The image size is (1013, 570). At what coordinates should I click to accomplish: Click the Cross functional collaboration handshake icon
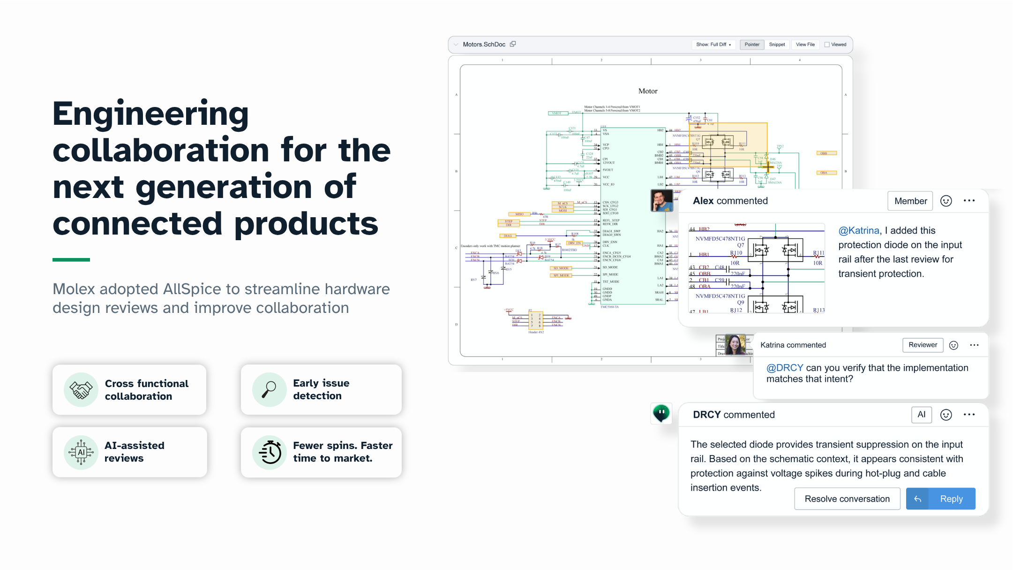click(x=81, y=390)
